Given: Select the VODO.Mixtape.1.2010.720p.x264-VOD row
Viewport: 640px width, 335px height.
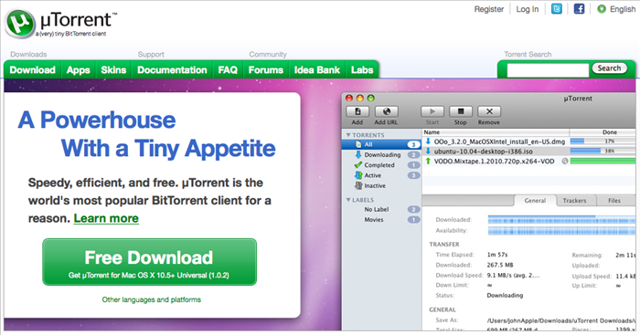Looking at the screenshot, I should 529,161.
